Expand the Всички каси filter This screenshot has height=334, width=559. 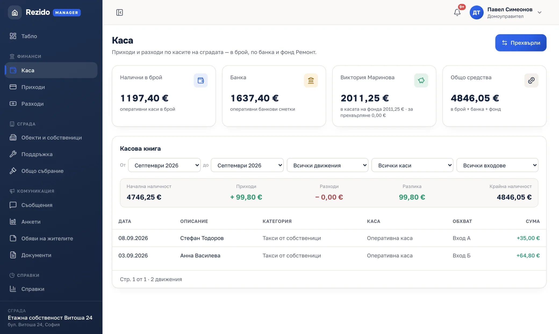[412, 165]
